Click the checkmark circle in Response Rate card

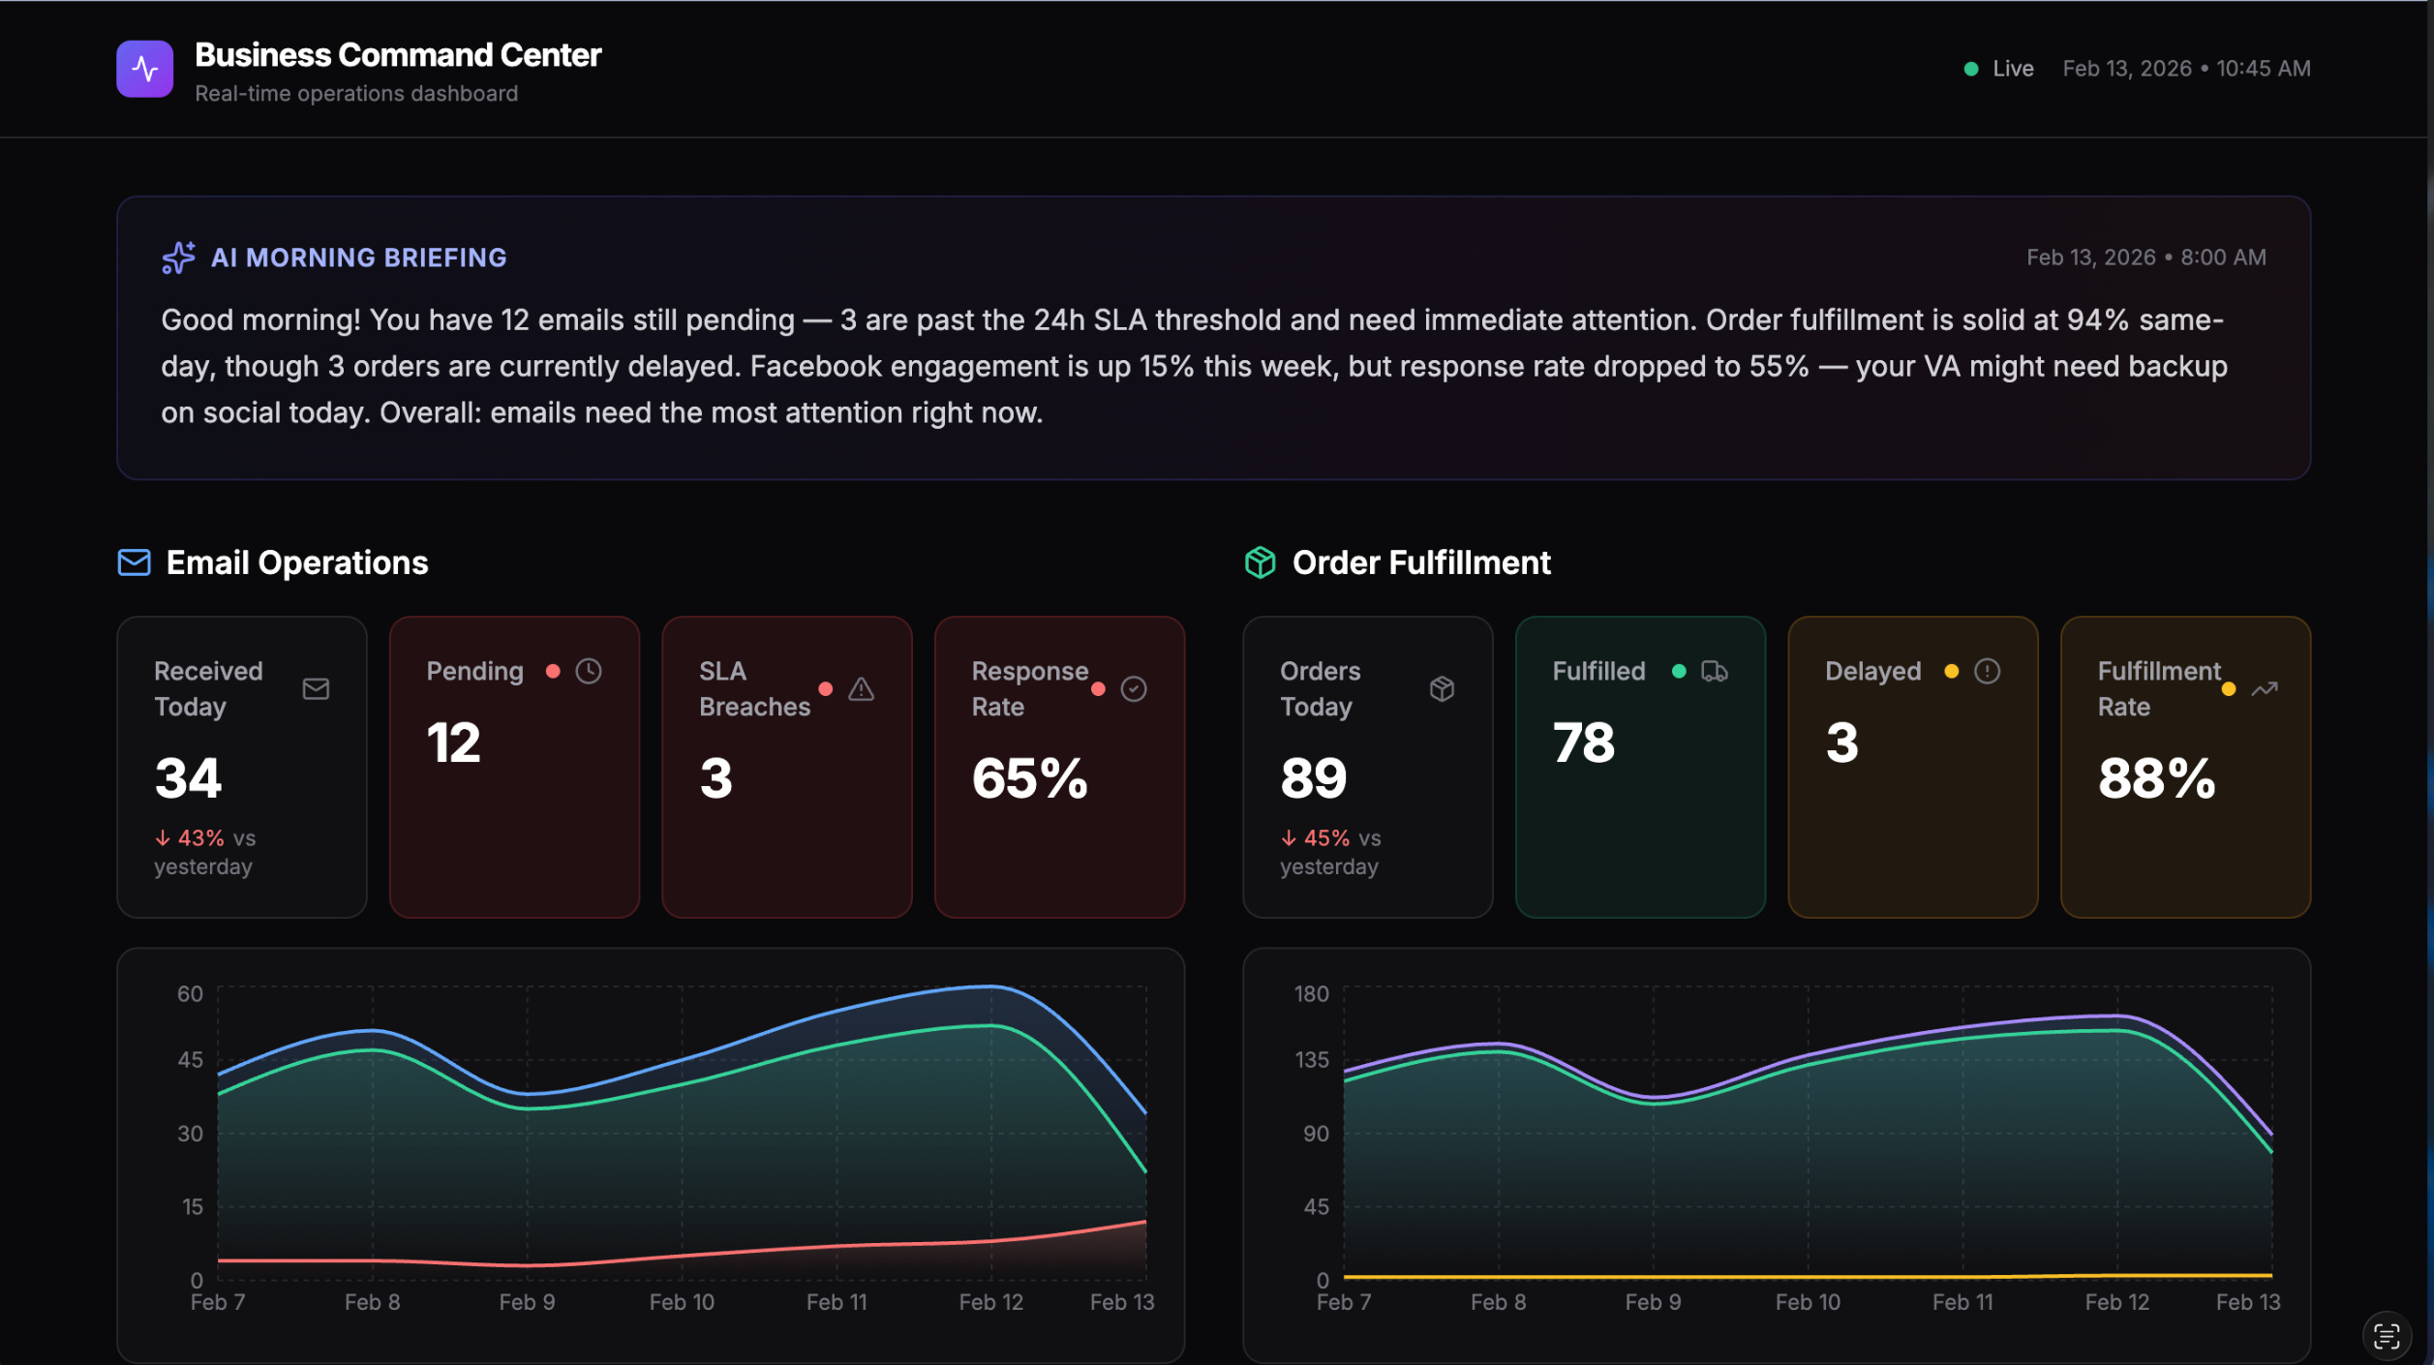pos(1134,689)
